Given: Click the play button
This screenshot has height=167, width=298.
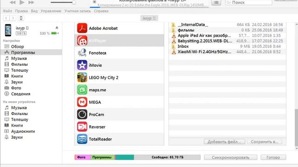Looking at the screenshot, I should pyautogui.click(x=22, y=2).
